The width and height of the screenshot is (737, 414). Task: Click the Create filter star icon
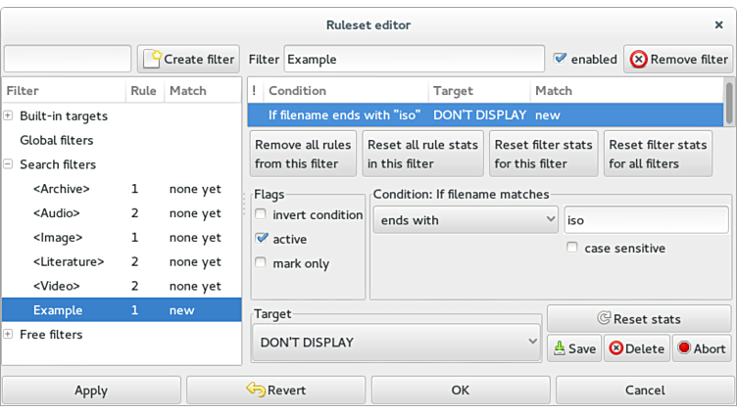pyautogui.click(x=152, y=59)
